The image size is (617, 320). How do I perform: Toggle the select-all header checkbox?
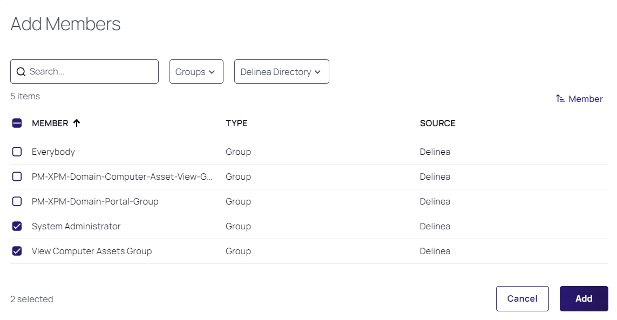17,124
